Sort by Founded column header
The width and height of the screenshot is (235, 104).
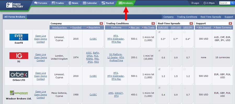[77, 28]
